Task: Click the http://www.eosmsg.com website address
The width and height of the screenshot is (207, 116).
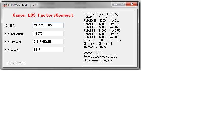Action: point(99,60)
